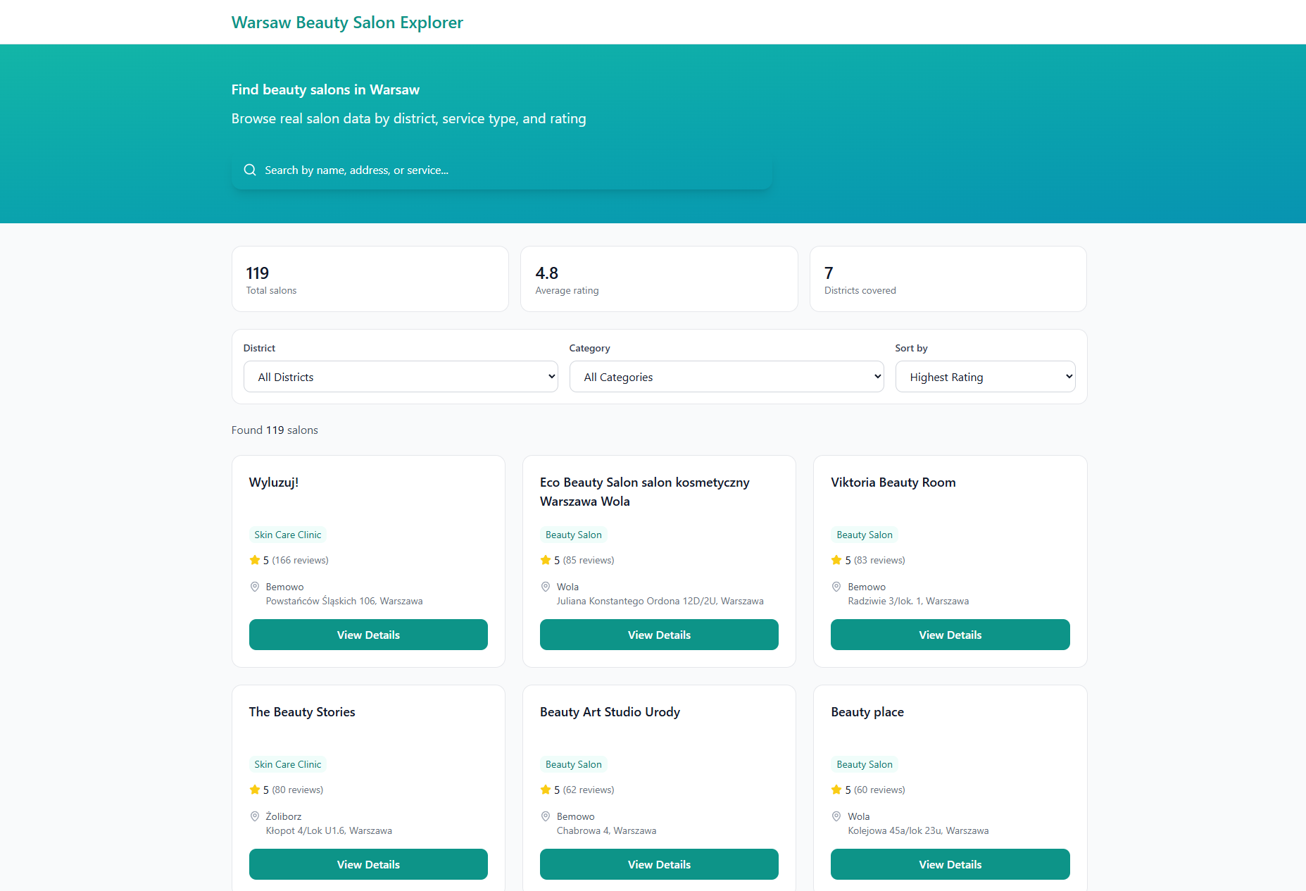This screenshot has width=1306, height=891.
Task: Click the search magnifier icon
Action: tap(250, 170)
